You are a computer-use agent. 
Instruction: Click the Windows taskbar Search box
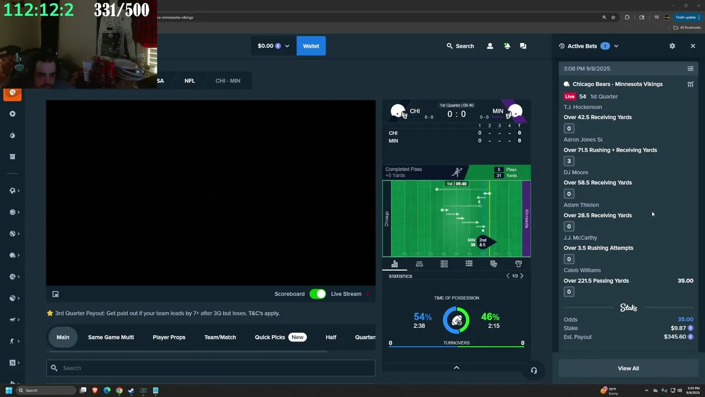45,390
